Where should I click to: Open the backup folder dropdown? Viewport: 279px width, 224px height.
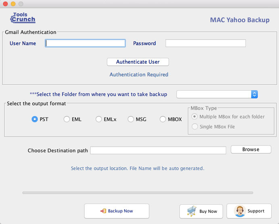(217, 94)
